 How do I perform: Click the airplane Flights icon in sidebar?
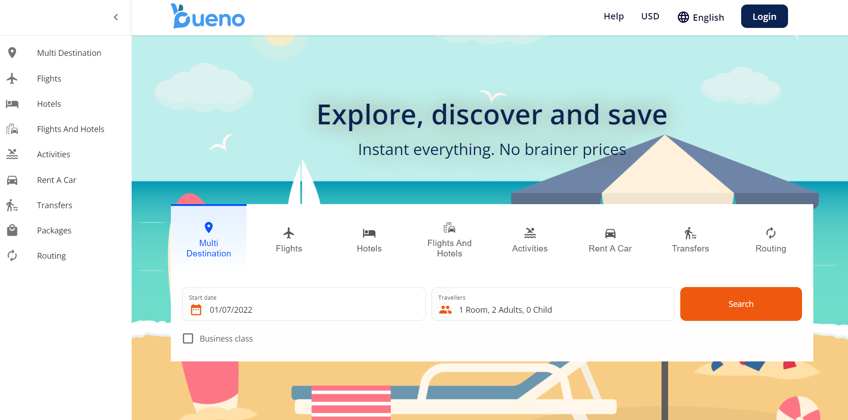click(12, 78)
